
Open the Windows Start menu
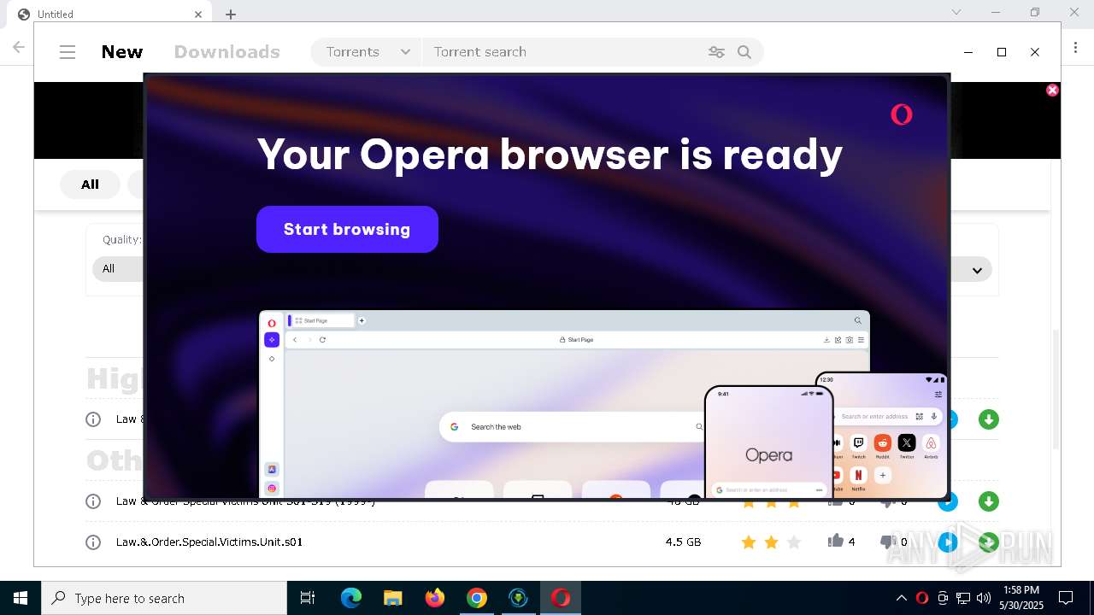click(21, 598)
